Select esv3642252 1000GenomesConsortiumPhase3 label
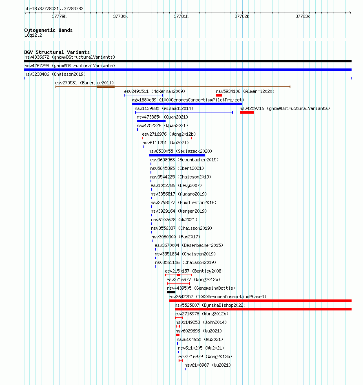This screenshot has height=385, width=363. pyautogui.click(x=217, y=297)
